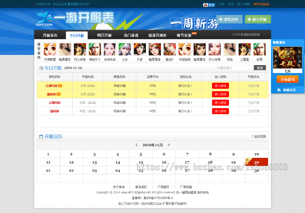Click the EEYY.COM site logo
The height and width of the screenshot is (213, 305).
point(44,19)
